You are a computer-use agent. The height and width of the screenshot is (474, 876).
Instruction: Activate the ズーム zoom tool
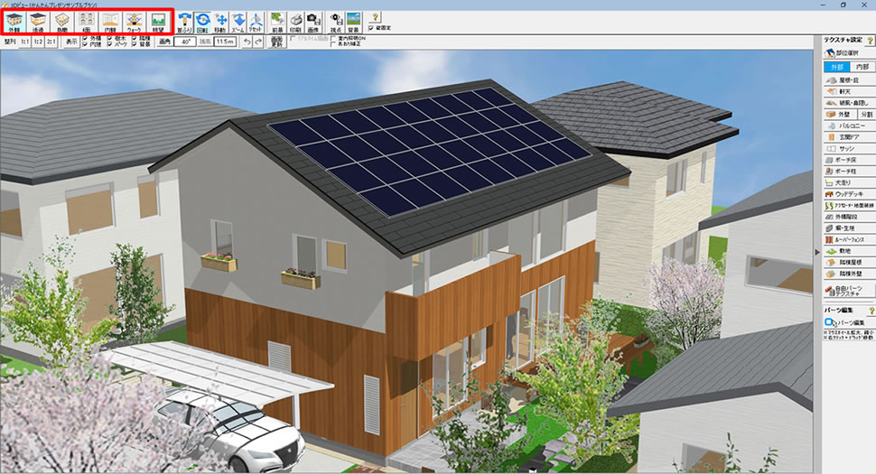[x=238, y=23]
